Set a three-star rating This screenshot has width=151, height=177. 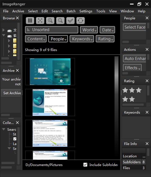click(132, 90)
